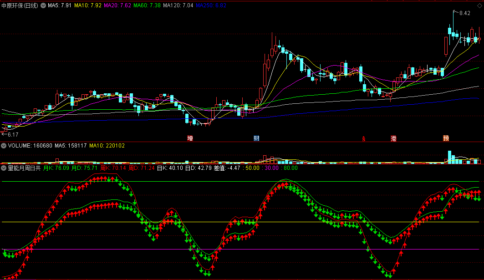Screen dimensions: 484x280
Task: Select the 日D: 42.79 value
Action: (198, 168)
